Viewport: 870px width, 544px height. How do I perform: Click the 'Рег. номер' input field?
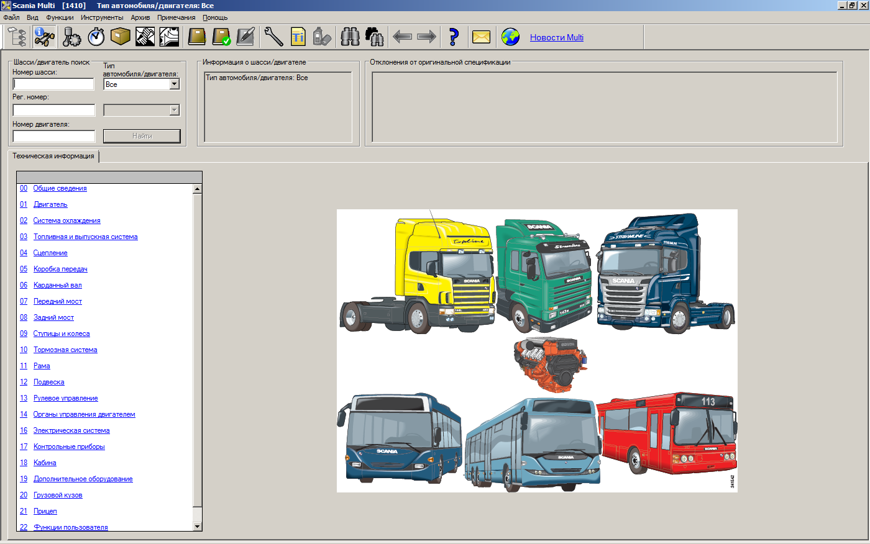coord(54,110)
